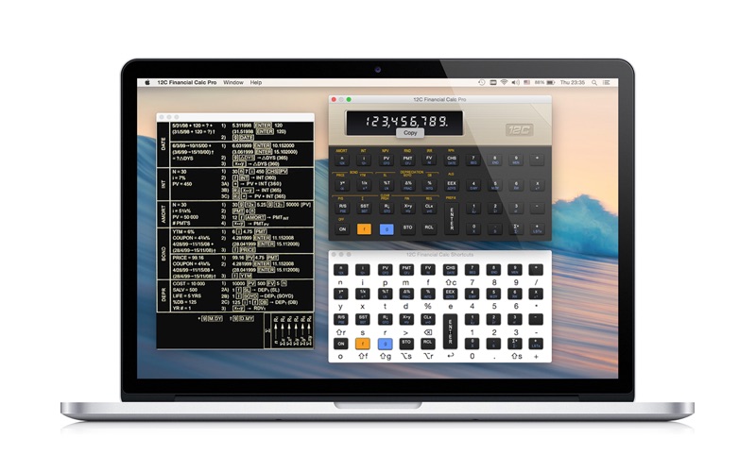This screenshot has width=756, height=472.
Task: Click the % percent key in calculator window
Action: [x=429, y=185]
